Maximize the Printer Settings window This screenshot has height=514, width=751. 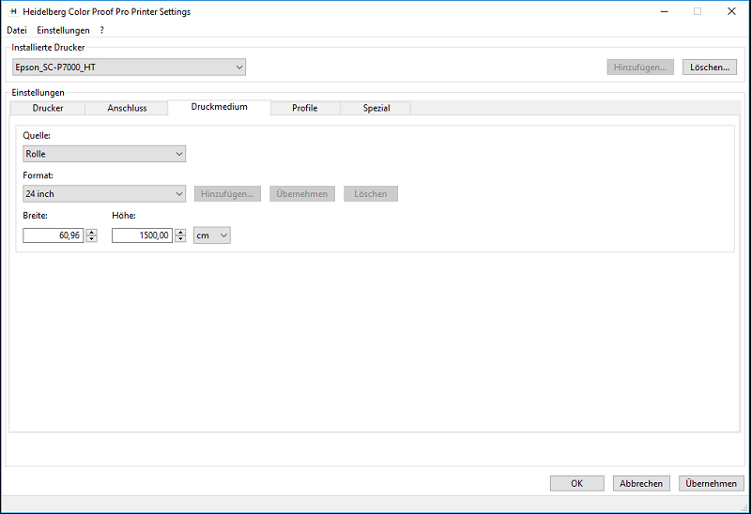point(697,11)
